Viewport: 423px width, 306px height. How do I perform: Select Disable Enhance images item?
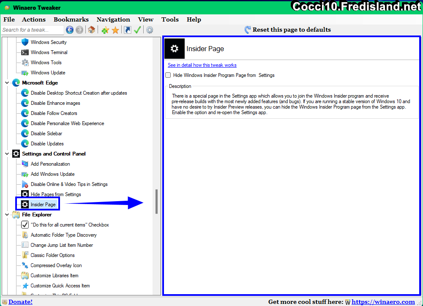(55, 103)
